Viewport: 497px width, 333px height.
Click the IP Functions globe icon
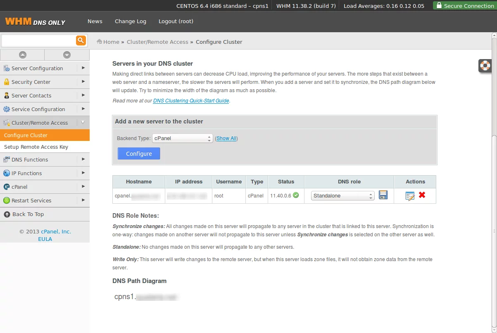point(7,173)
